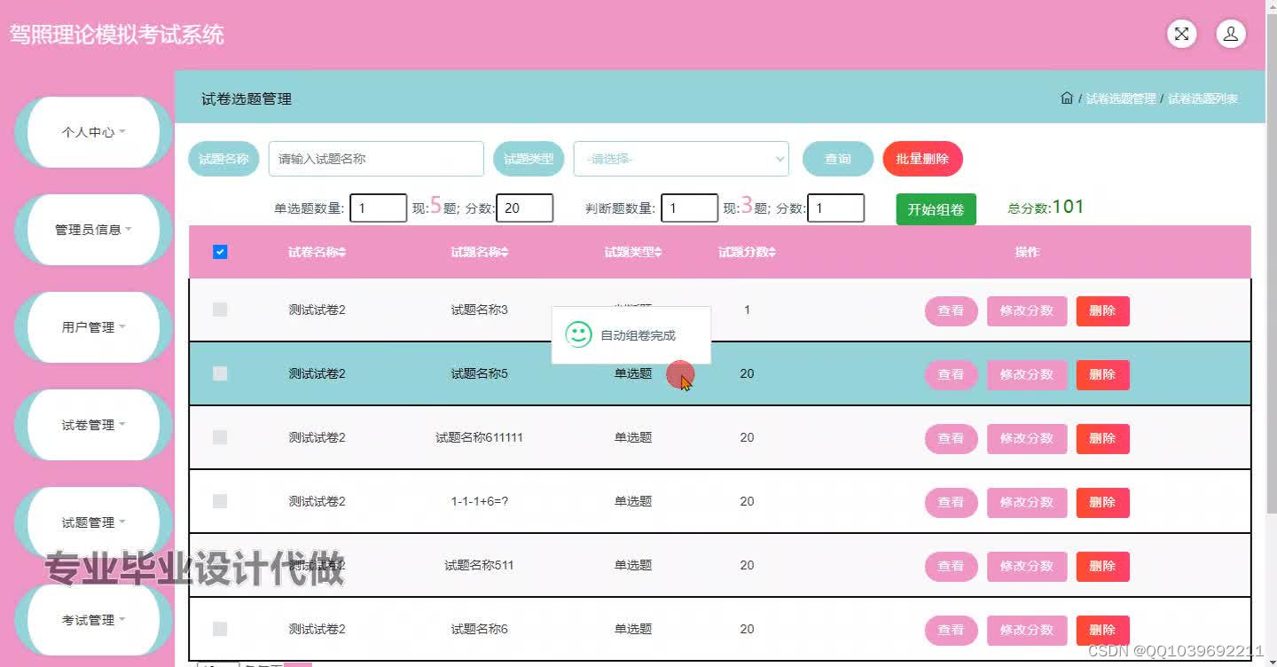Check the row for 1-1-1+6=?

tap(220, 501)
